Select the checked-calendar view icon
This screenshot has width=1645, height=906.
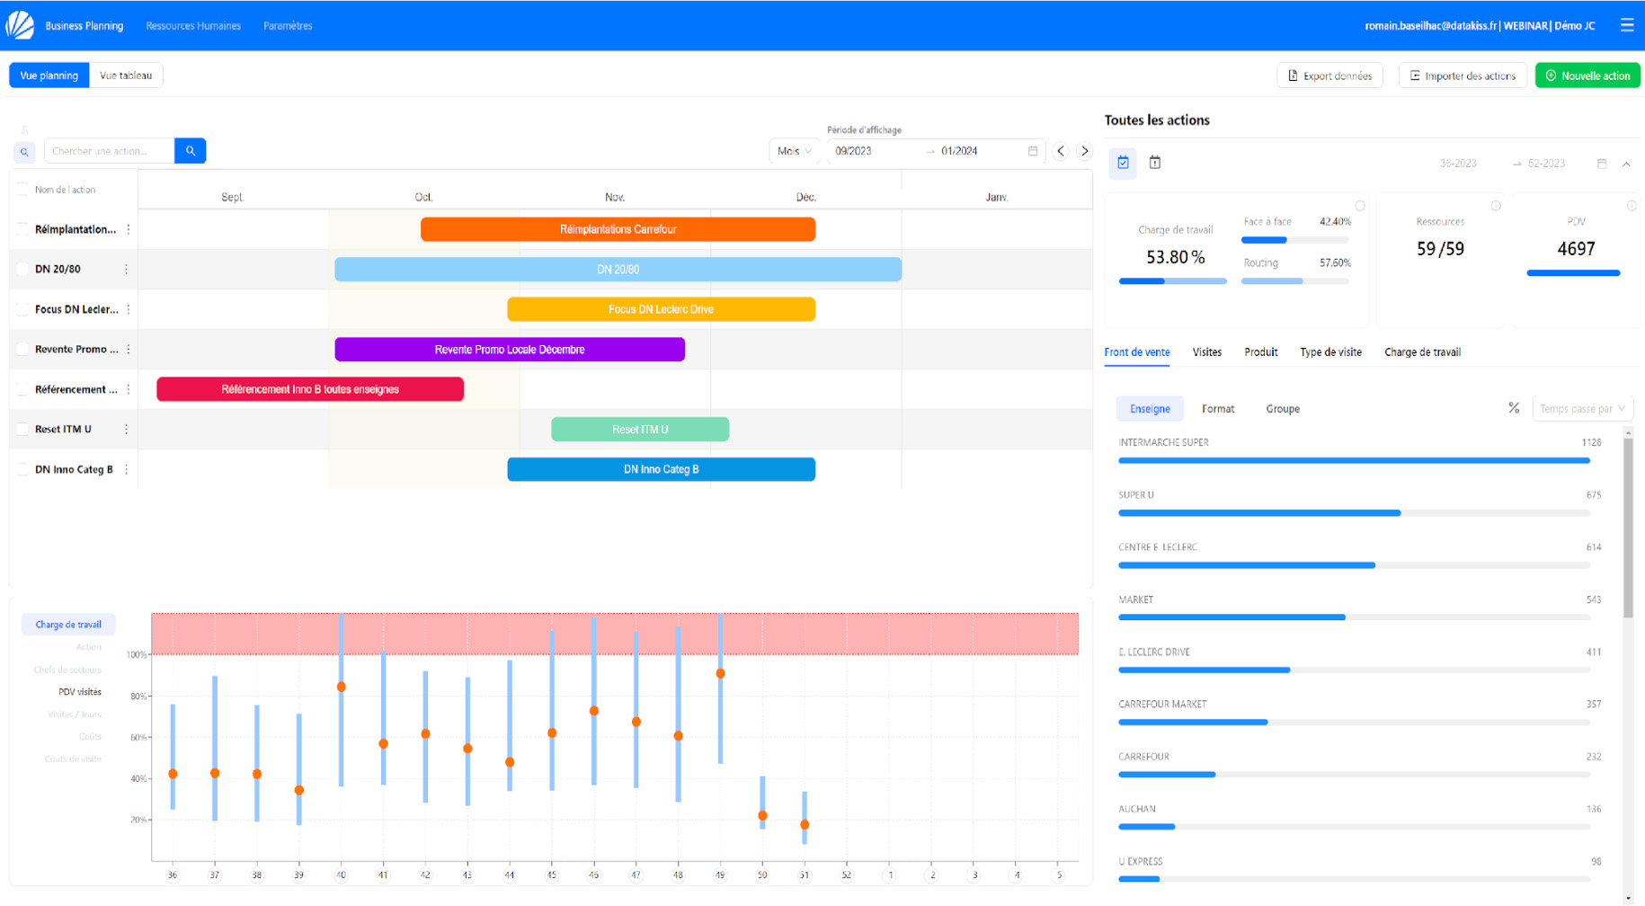point(1123,163)
